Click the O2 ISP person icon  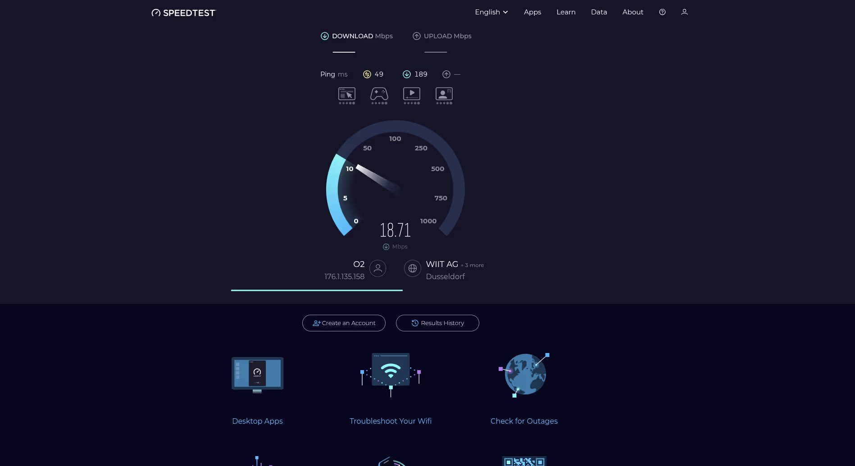click(377, 268)
